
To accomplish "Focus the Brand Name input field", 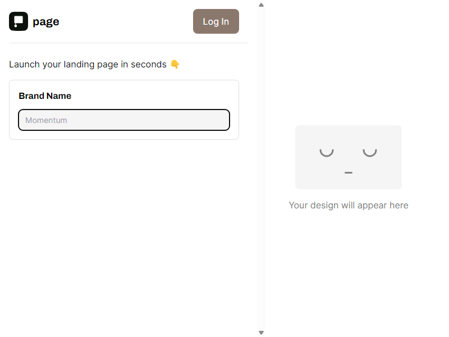I will tap(124, 120).
